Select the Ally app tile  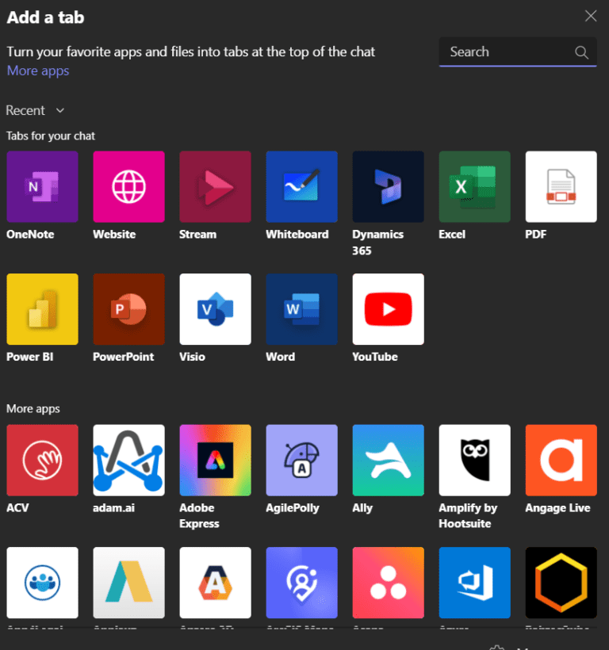pyautogui.click(x=388, y=460)
